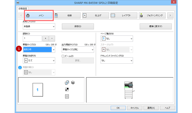The height and width of the screenshot is (113, 192).
Task: Open the 出力用紙サイズ dropdown
Action: (x=78, y=50)
